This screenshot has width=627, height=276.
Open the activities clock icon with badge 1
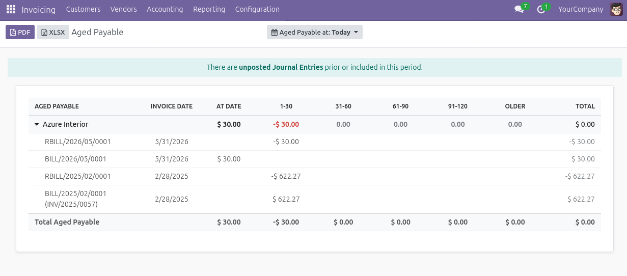541,9
